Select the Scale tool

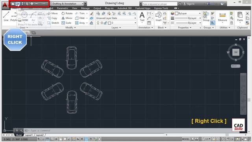tap(67, 23)
